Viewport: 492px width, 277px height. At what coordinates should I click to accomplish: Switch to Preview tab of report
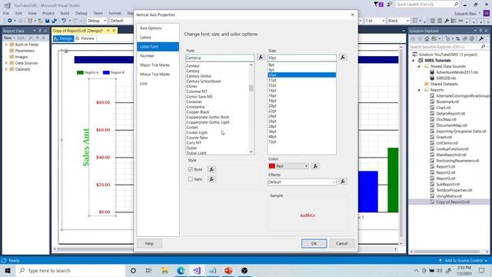pos(85,38)
